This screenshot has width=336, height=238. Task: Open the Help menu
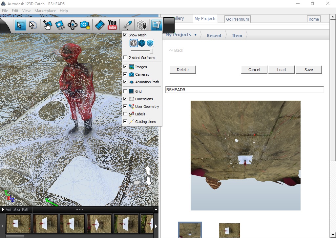(64, 11)
